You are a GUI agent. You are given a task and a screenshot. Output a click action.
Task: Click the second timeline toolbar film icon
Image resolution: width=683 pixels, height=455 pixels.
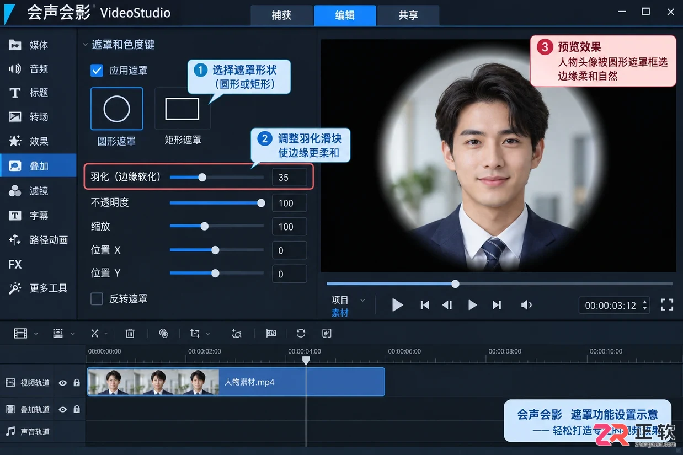57,333
